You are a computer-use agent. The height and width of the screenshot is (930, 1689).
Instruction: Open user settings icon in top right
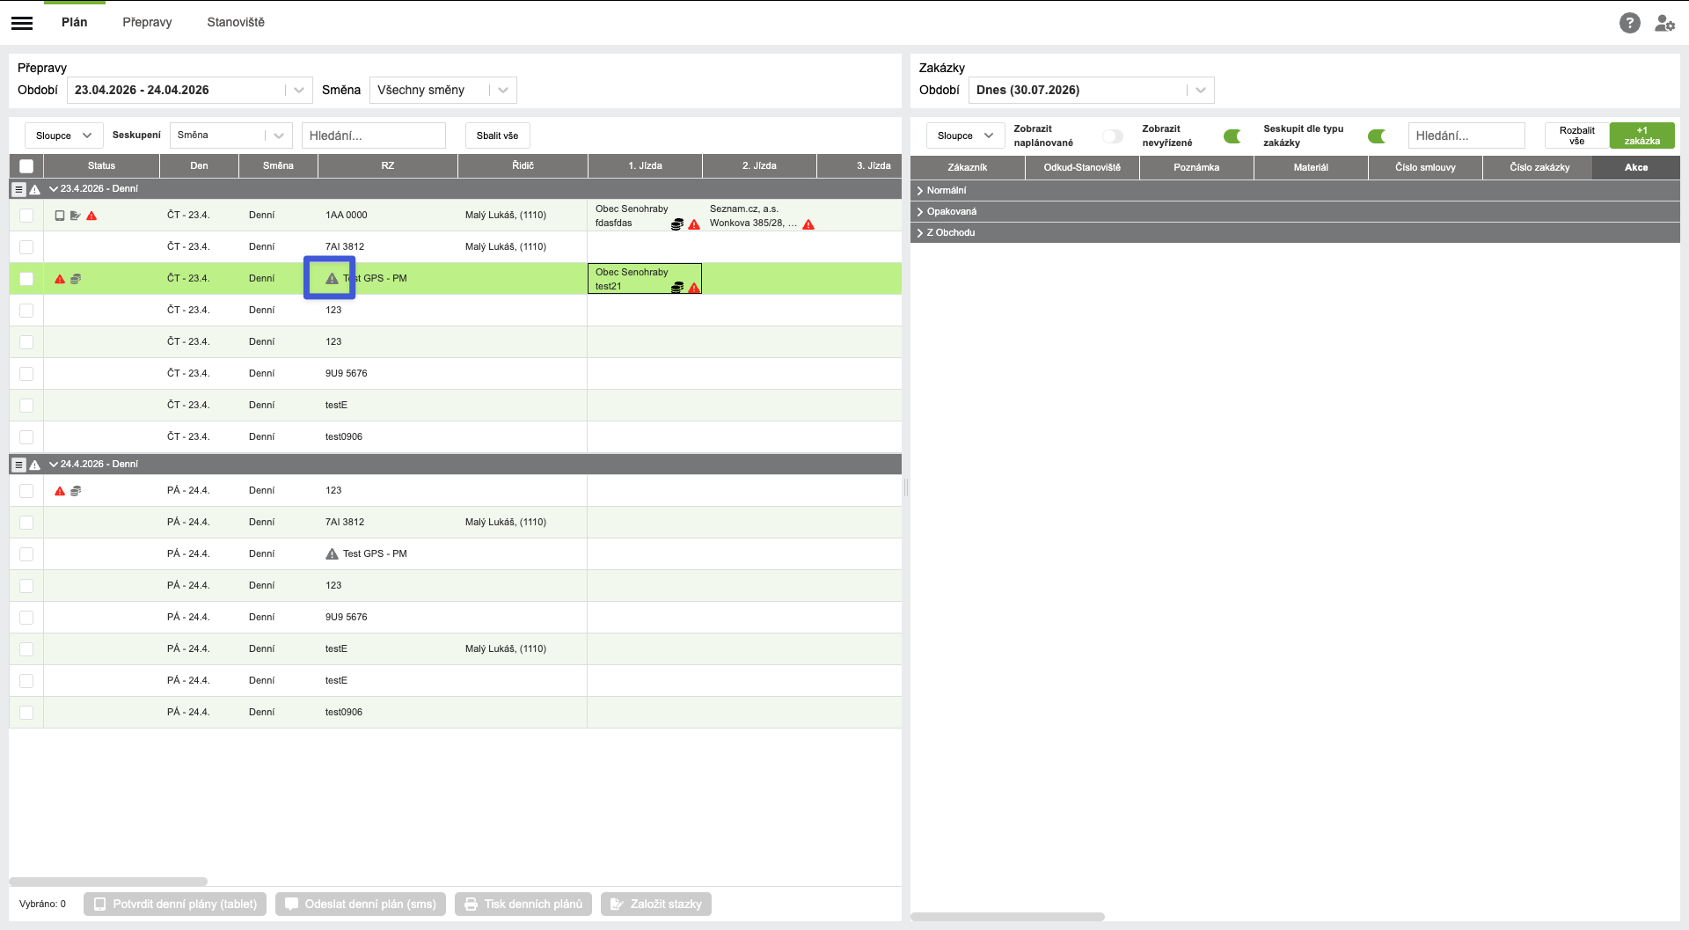[x=1664, y=23]
